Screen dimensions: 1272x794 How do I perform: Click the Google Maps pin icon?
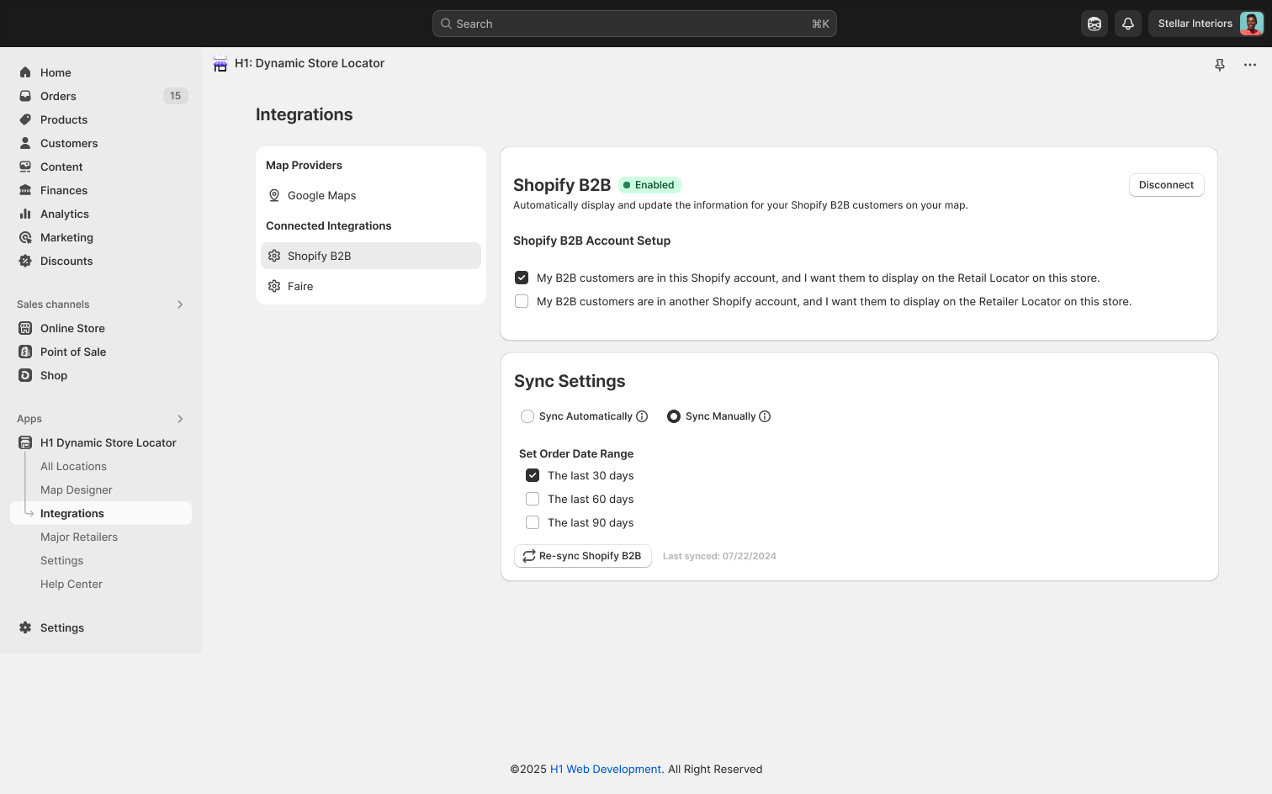pos(274,195)
